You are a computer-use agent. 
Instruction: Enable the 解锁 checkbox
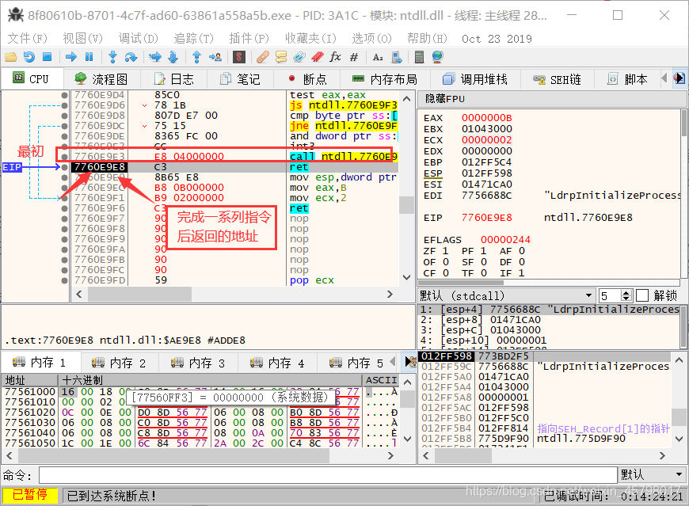642,295
